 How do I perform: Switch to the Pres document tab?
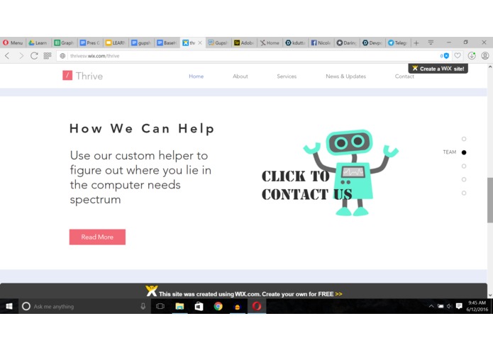tap(90, 43)
